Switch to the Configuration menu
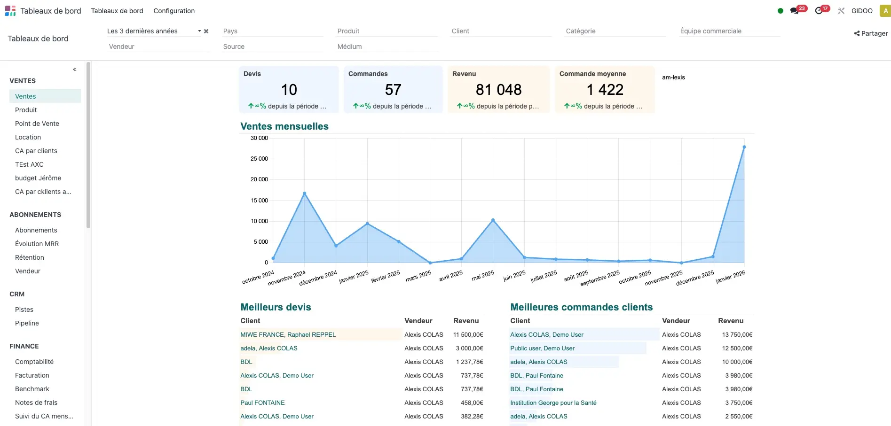This screenshot has height=426, width=891. click(174, 10)
